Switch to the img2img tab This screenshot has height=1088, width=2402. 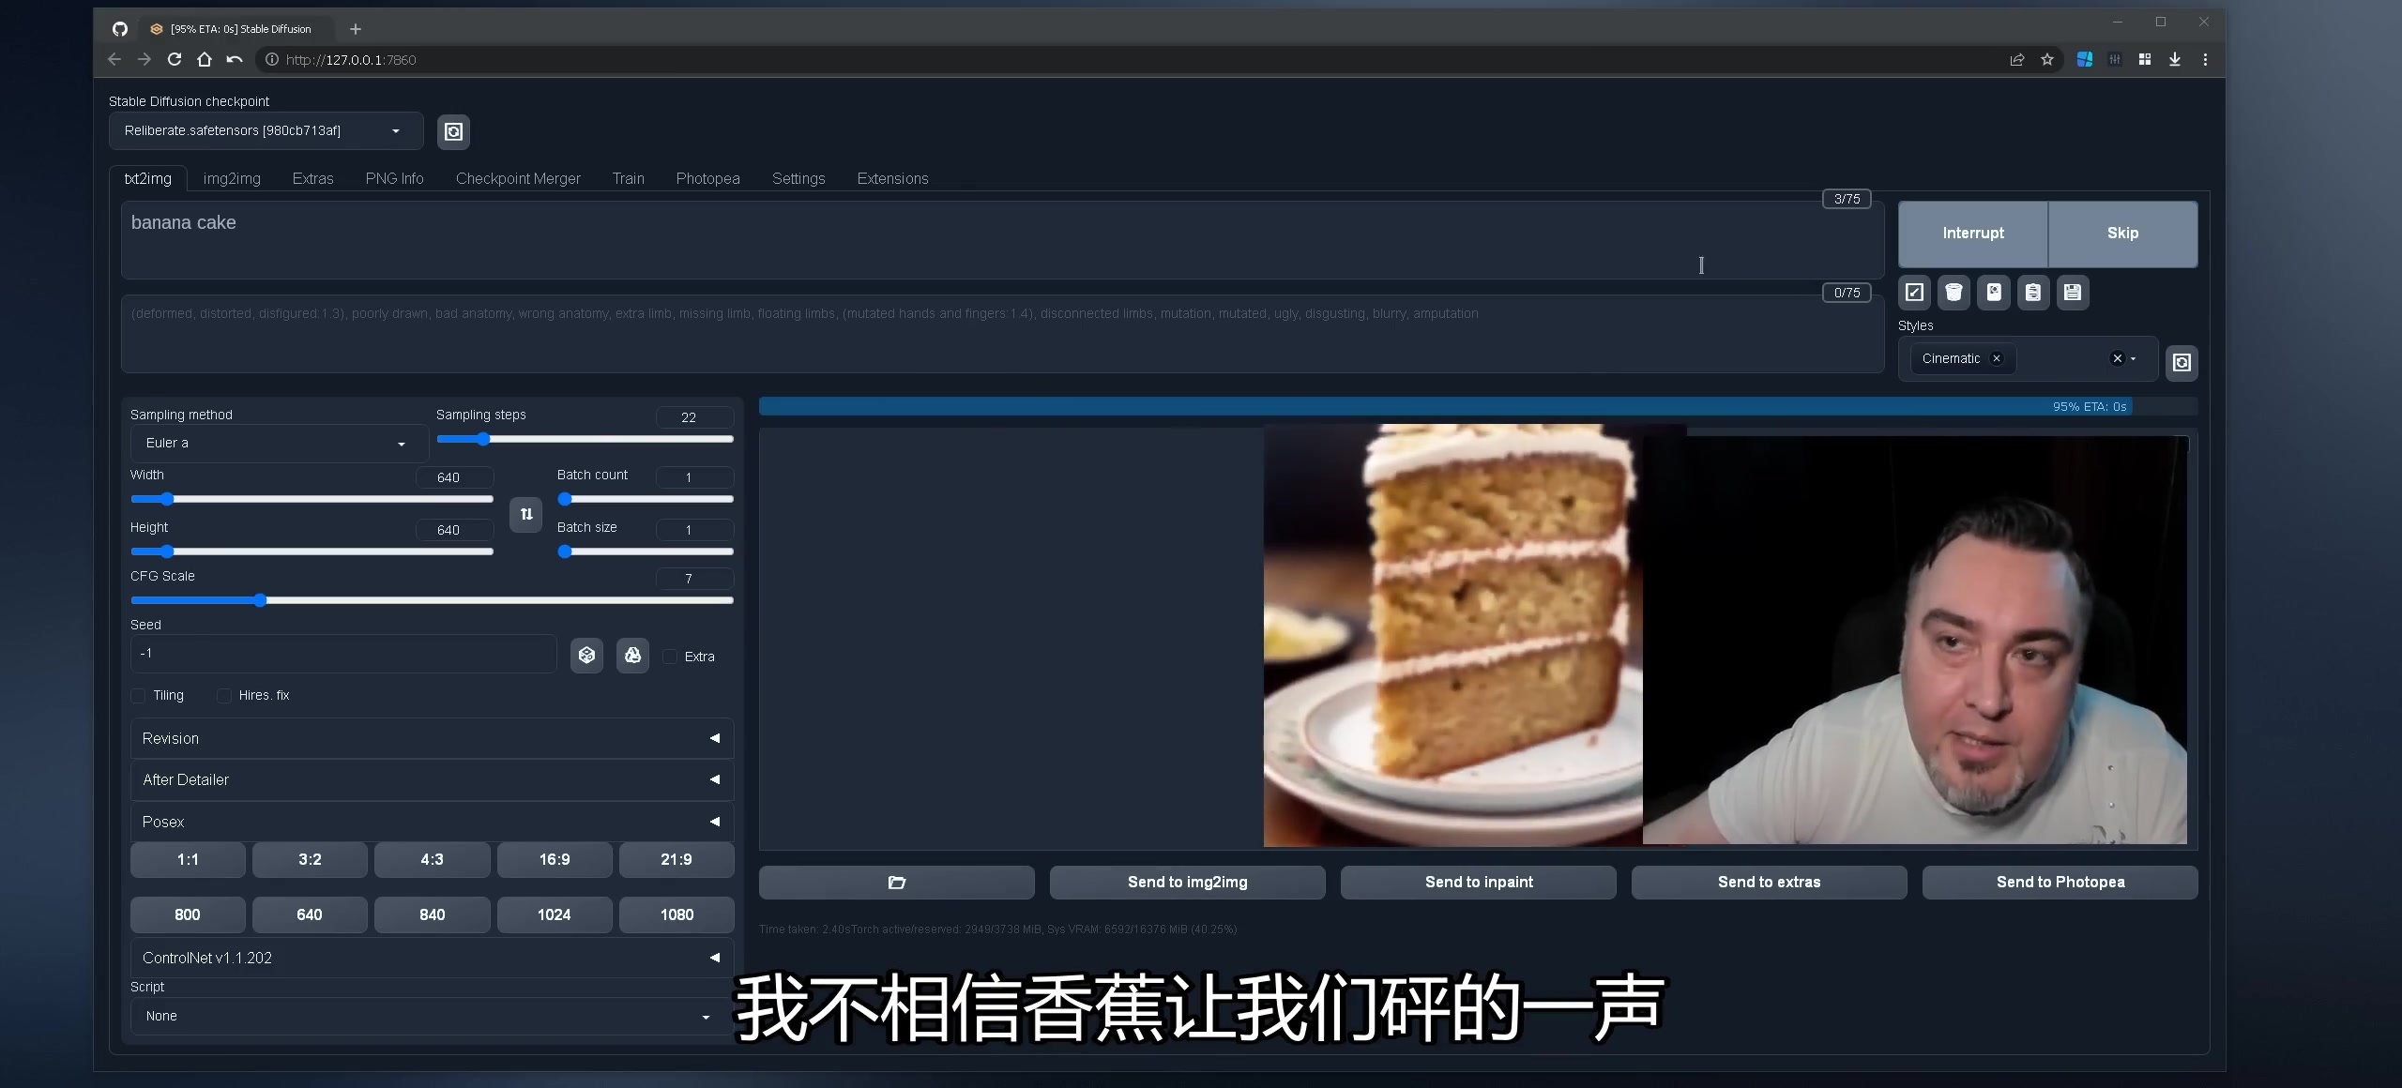pyautogui.click(x=231, y=178)
